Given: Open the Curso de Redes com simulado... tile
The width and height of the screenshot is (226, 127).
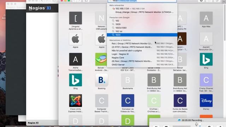Looking at the screenshot, I should click(180, 101).
